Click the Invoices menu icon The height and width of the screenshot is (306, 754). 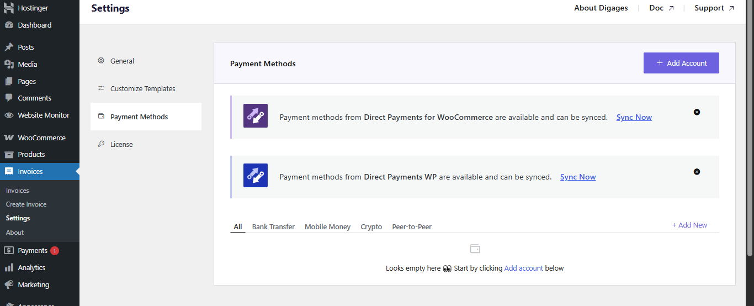(9, 171)
